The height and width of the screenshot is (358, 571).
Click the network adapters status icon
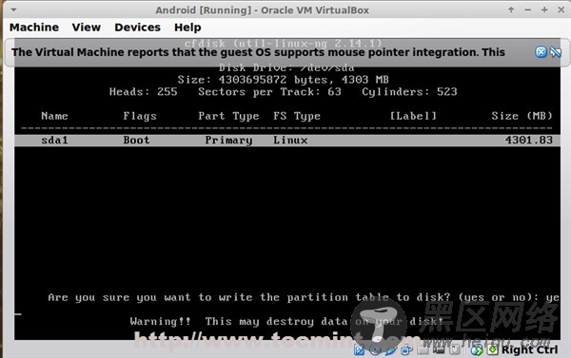pos(406,350)
